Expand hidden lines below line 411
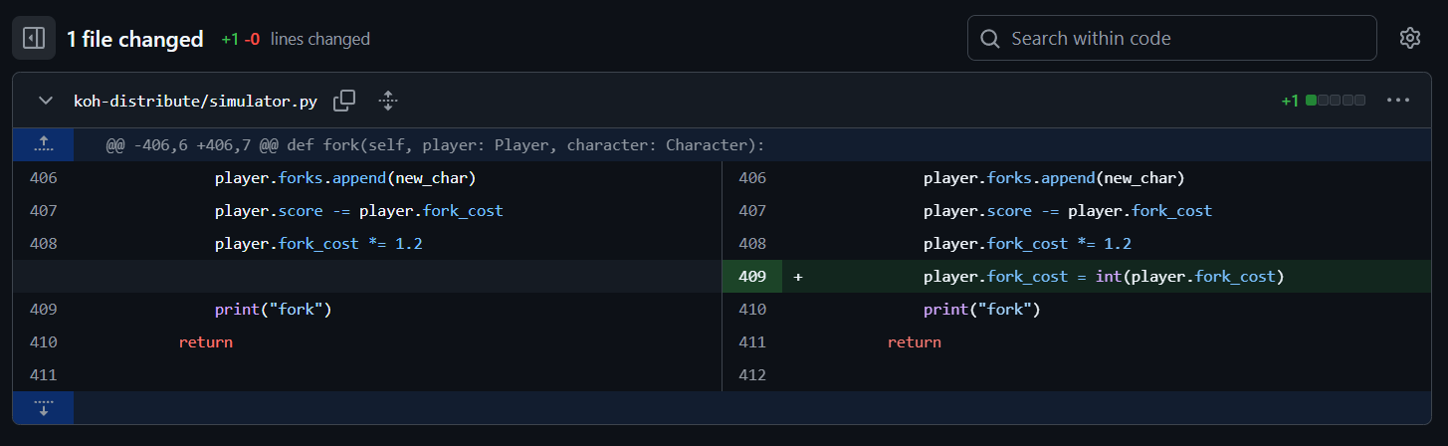1448x446 pixels. pos(43,407)
